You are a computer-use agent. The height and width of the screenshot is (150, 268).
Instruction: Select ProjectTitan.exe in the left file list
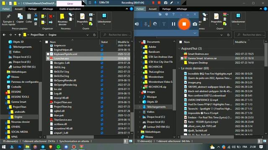(63, 102)
